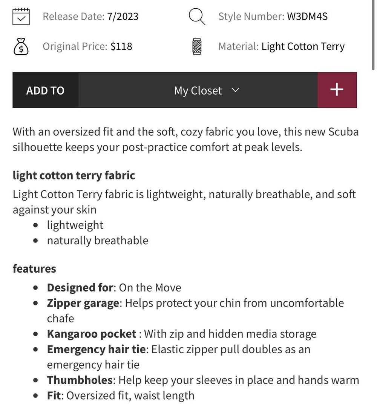This screenshot has height=417, width=377.
Task: Click the features heading
Action: click(34, 268)
